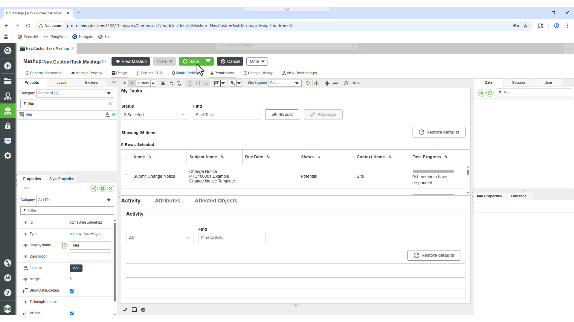Toggle the Visible checkbox in properties
The width and height of the screenshot is (574, 322).
[71, 313]
